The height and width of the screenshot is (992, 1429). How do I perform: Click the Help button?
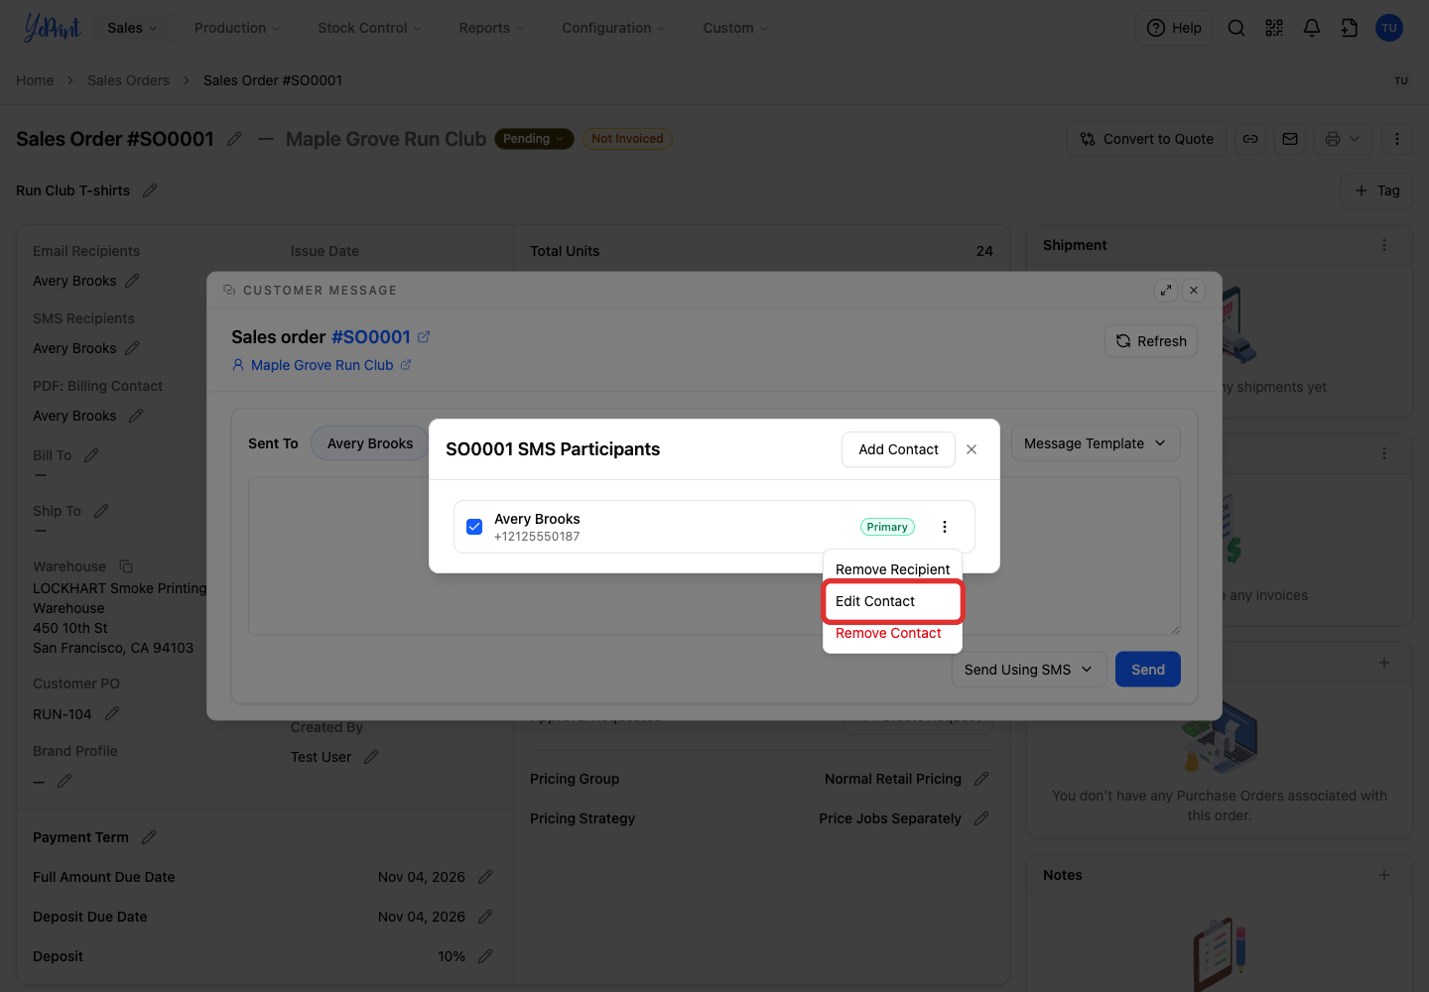click(x=1174, y=28)
